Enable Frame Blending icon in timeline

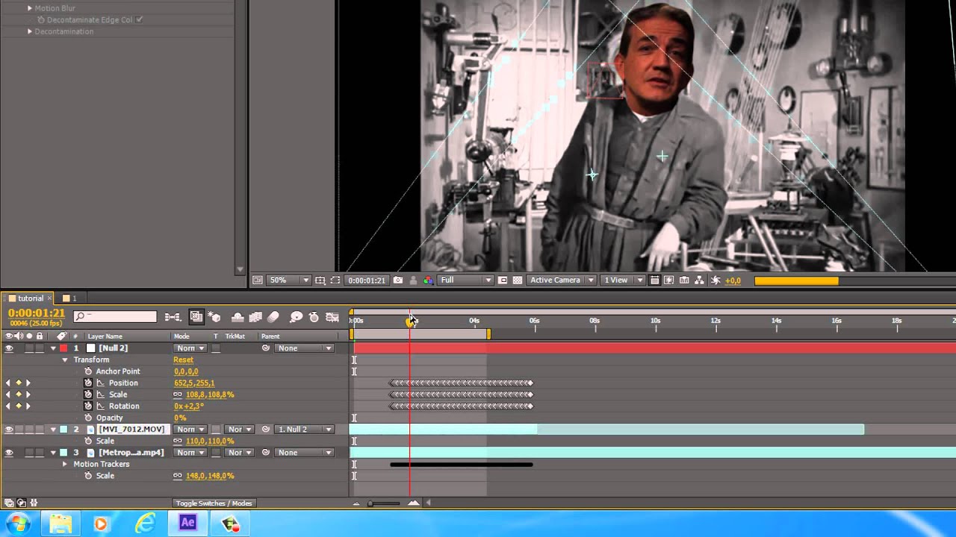coord(255,317)
